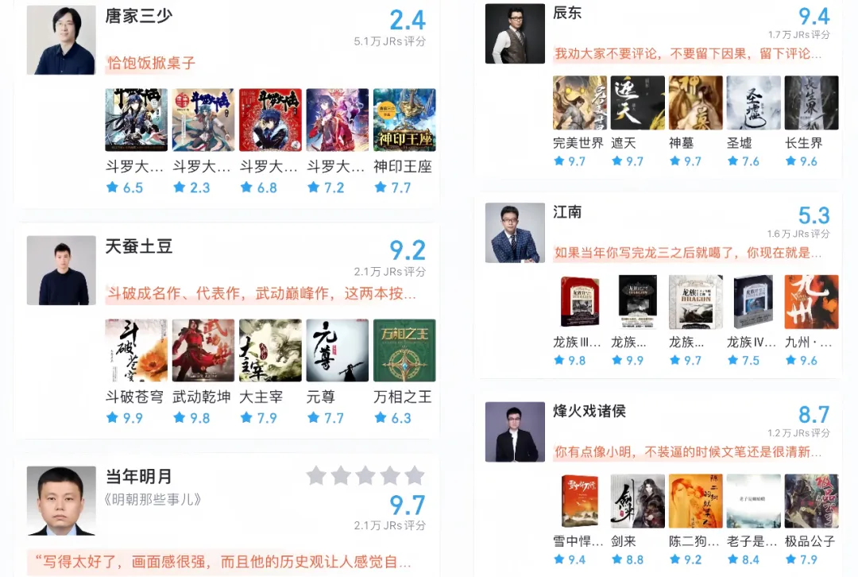Choose the 完美世界 book cover

click(579, 103)
